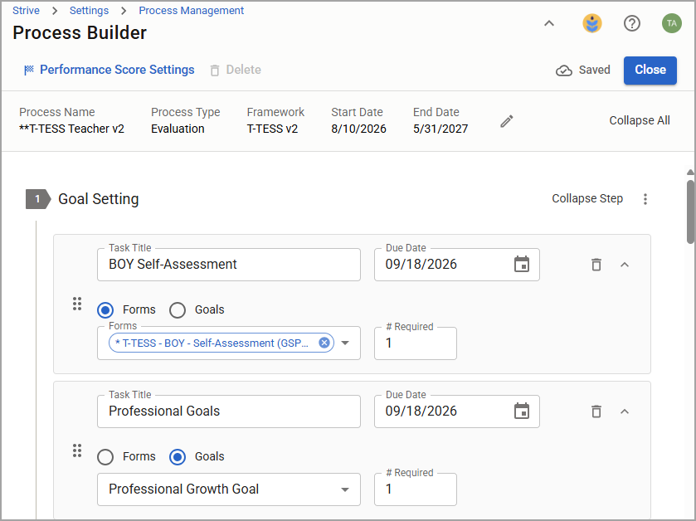The width and height of the screenshot is (696, 521).
Task: Edit # Required for Professional Goals
Action: (x=416, y=489)
